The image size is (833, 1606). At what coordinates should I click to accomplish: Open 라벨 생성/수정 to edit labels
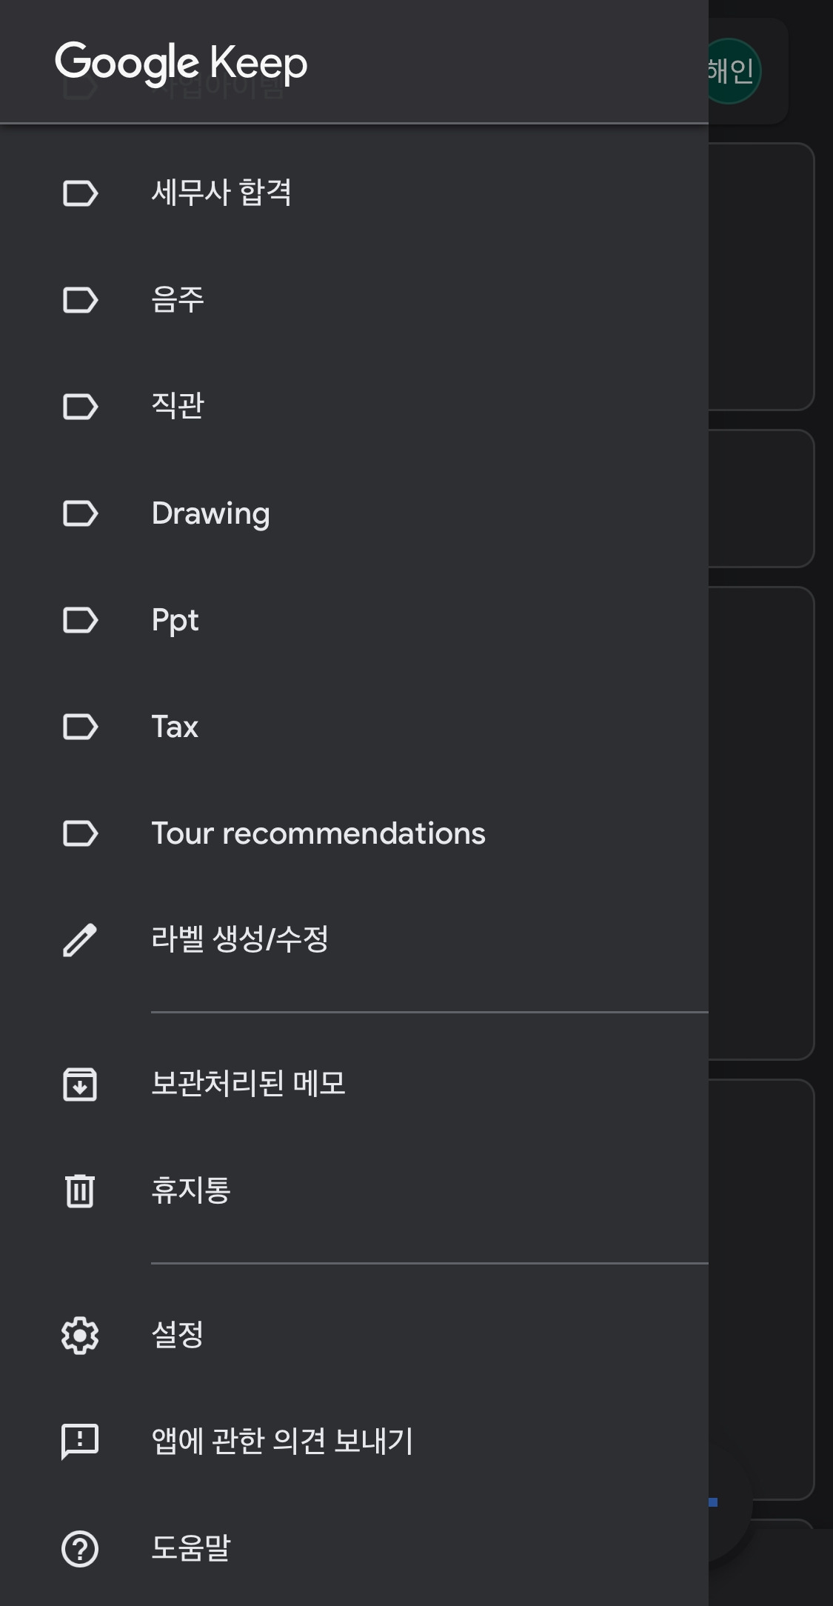coord(354,940)
